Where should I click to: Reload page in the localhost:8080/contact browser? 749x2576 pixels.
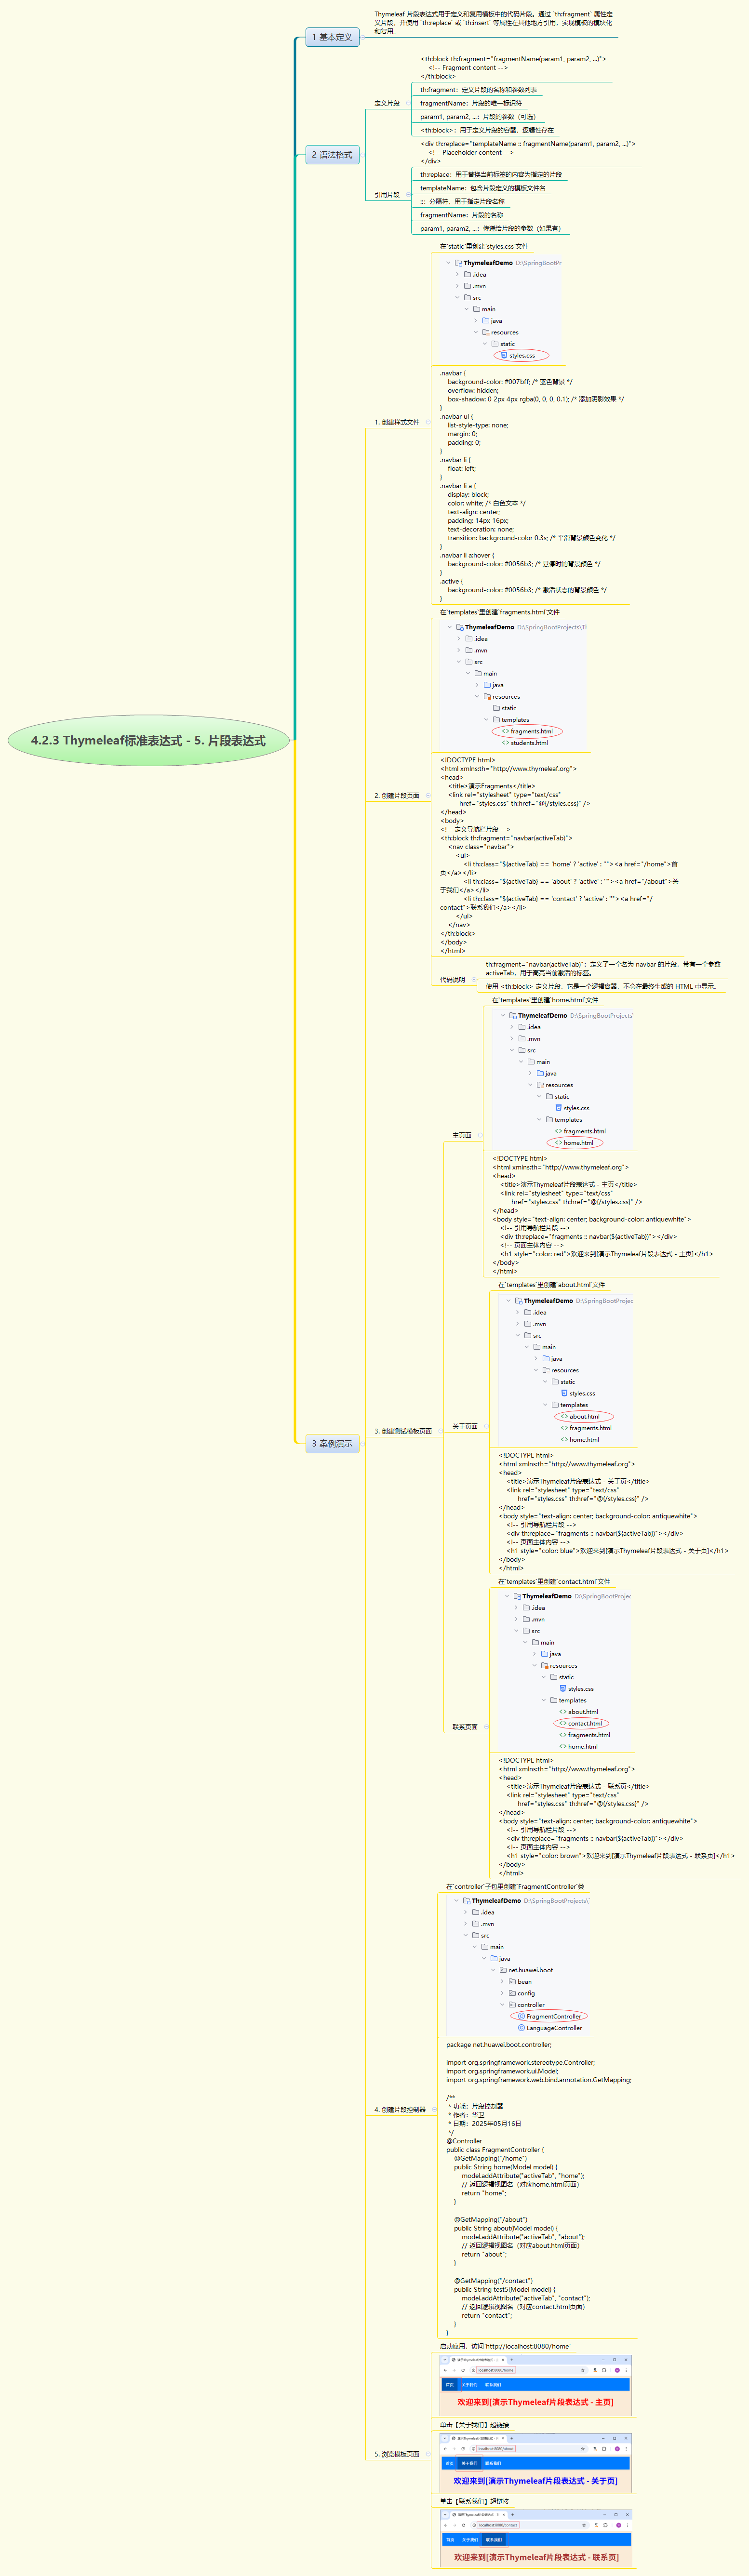(x=464, y=2525)
